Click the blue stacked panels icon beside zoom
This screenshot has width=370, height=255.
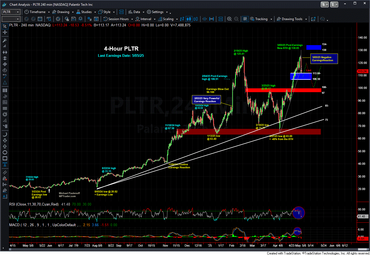(221, 19)
